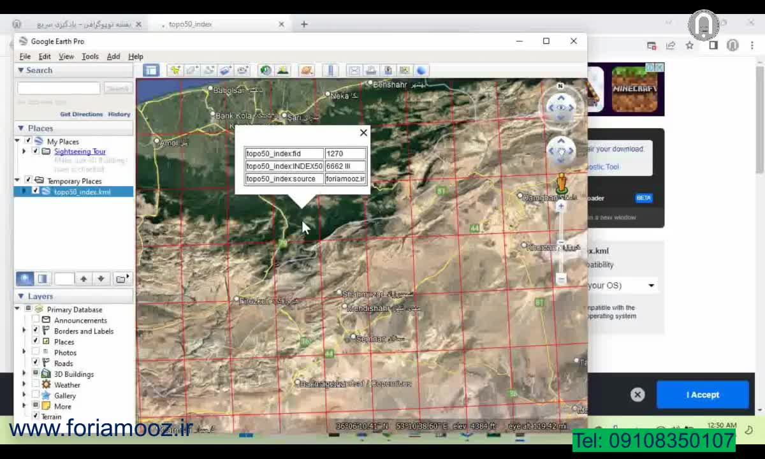Open the historical imagery clock tool
Viewport: 765px width, 459px height.
coord(266,71)
